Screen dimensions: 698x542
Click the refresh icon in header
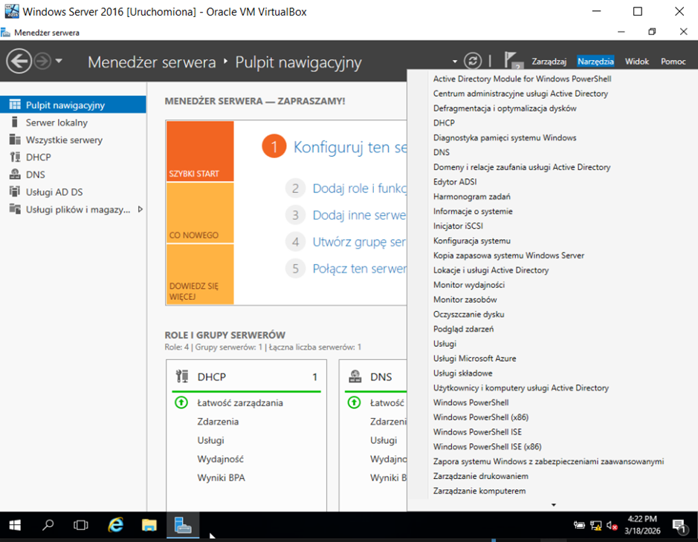[473, 61]
